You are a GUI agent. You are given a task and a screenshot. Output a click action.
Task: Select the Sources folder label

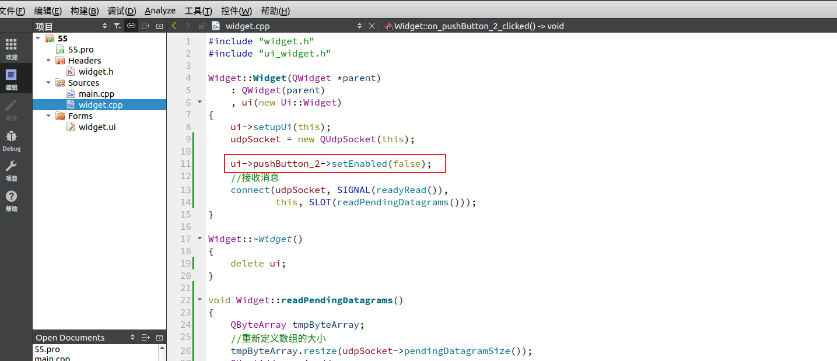83,83
